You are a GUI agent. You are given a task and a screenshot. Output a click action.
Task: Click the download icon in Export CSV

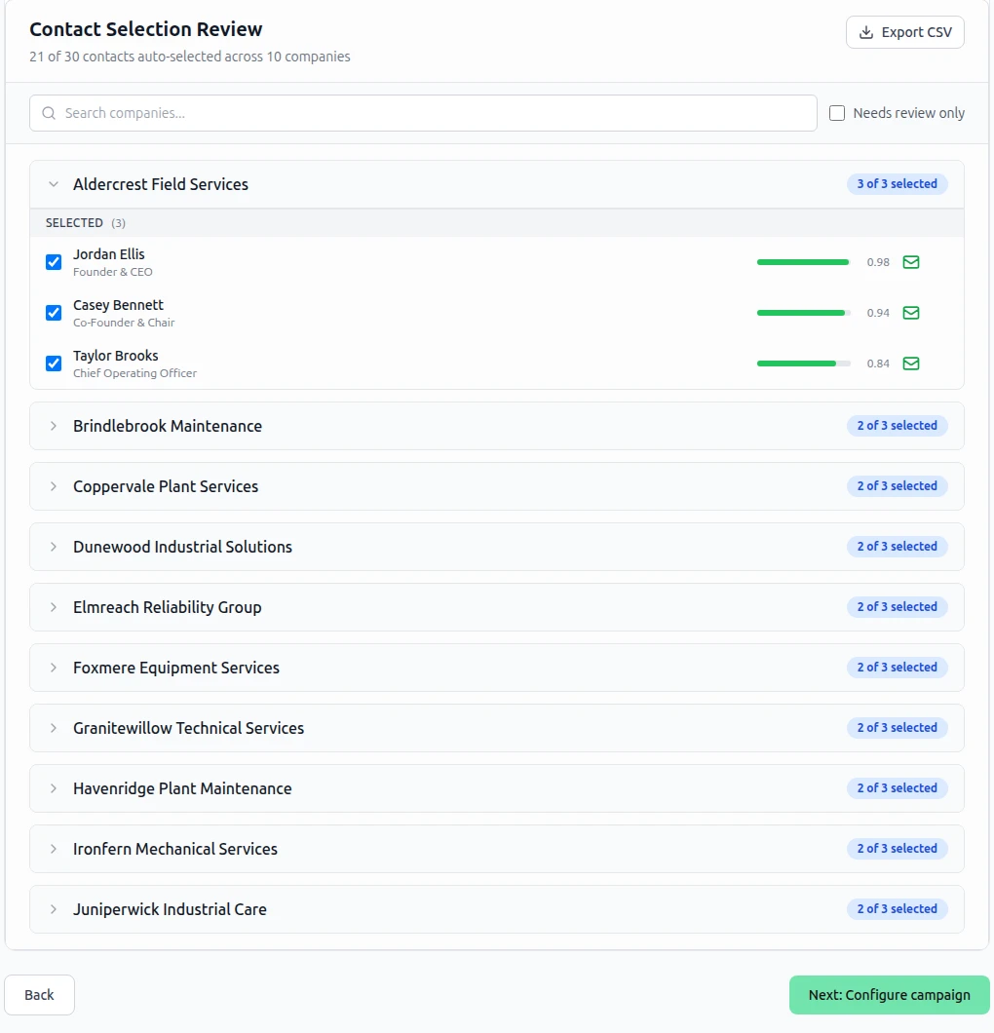coord(866,32)
